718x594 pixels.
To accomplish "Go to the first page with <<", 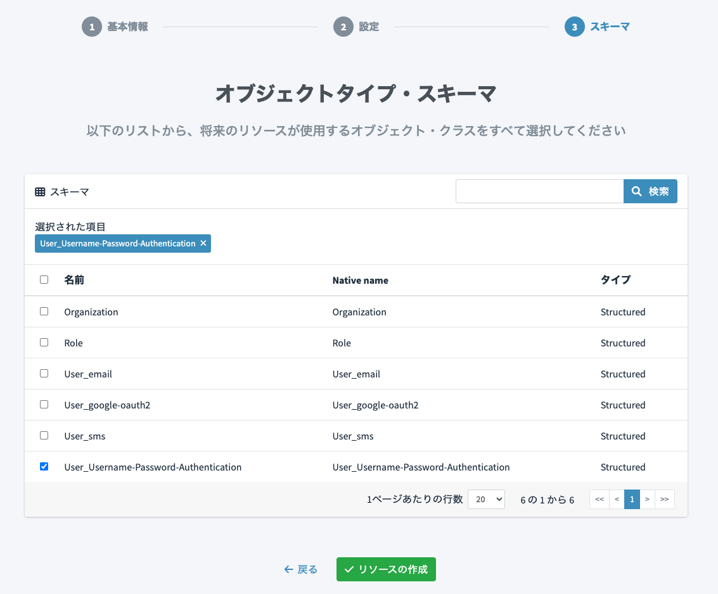I will (x=599, y=499).
